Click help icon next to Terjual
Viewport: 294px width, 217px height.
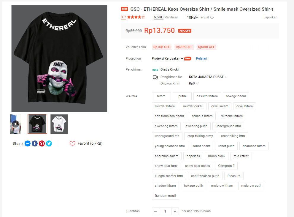(212, 17)
